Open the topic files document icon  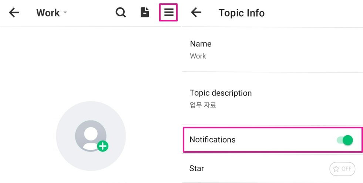pyautogui.click(x=145, y=13)
